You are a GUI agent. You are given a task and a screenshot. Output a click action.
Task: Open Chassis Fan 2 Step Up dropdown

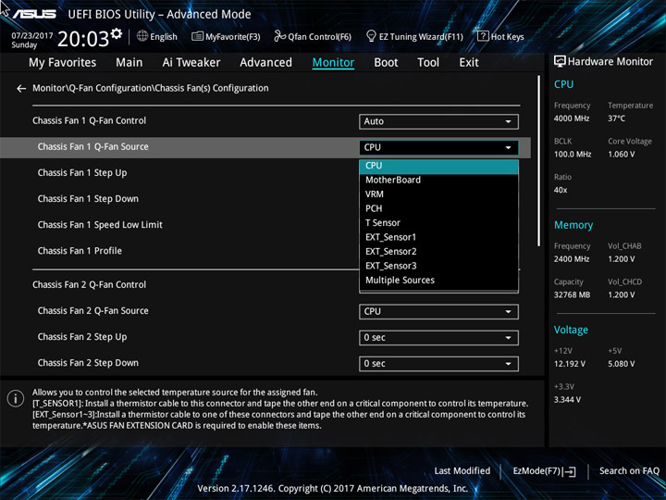[x=438, y=338]
